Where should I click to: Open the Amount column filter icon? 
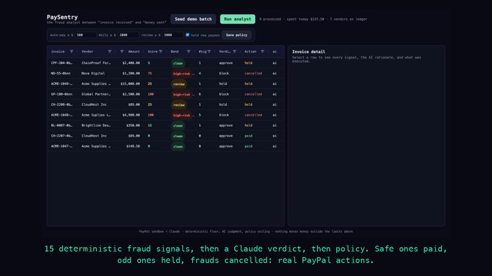click(121, 52)
